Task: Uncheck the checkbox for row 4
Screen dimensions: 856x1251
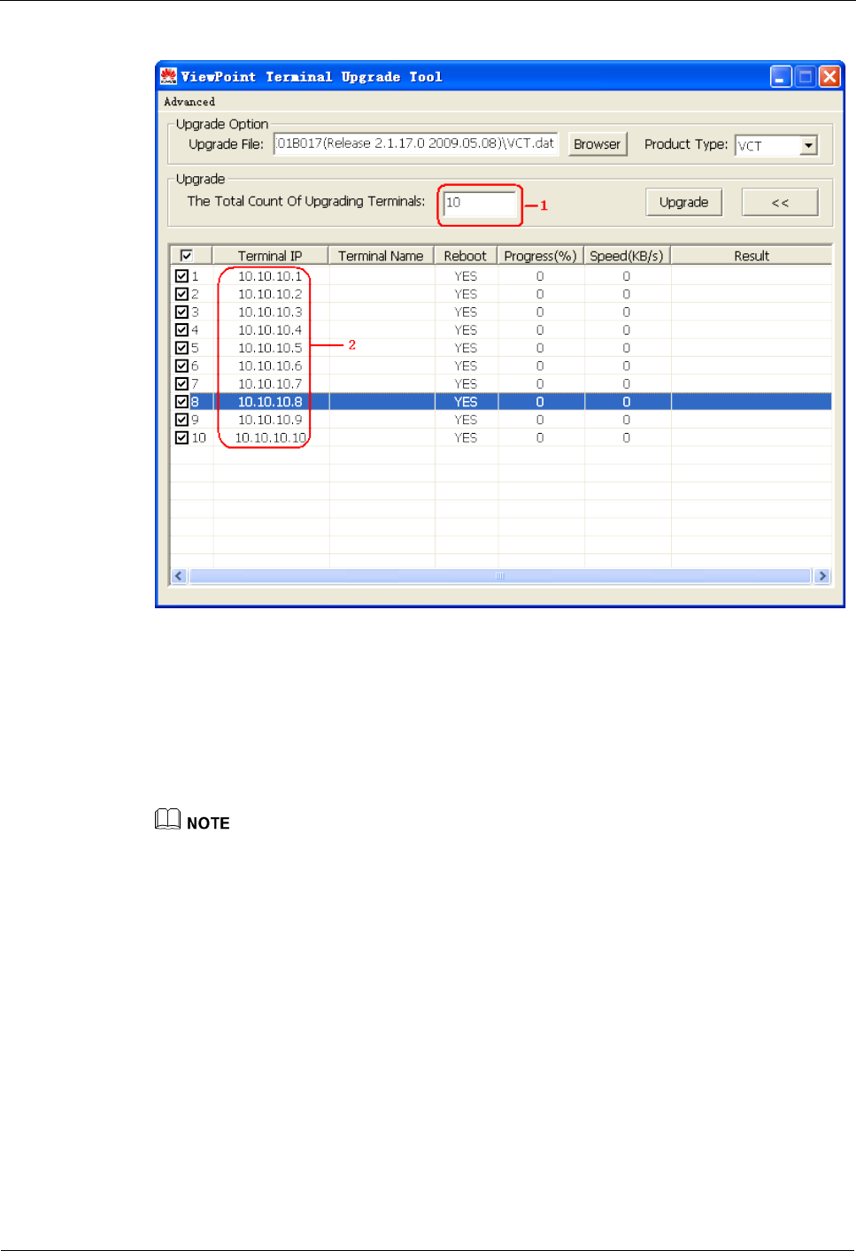Action: [x=181, y=330]
